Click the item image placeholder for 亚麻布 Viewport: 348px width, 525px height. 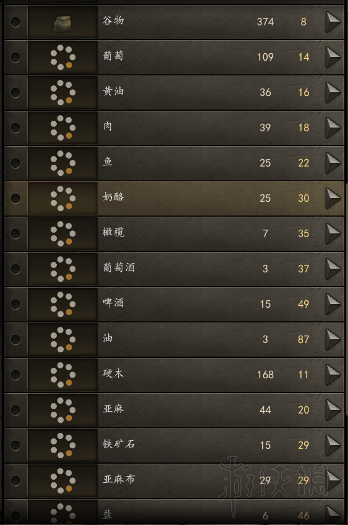pyautogui.click(x=62, y=480)
